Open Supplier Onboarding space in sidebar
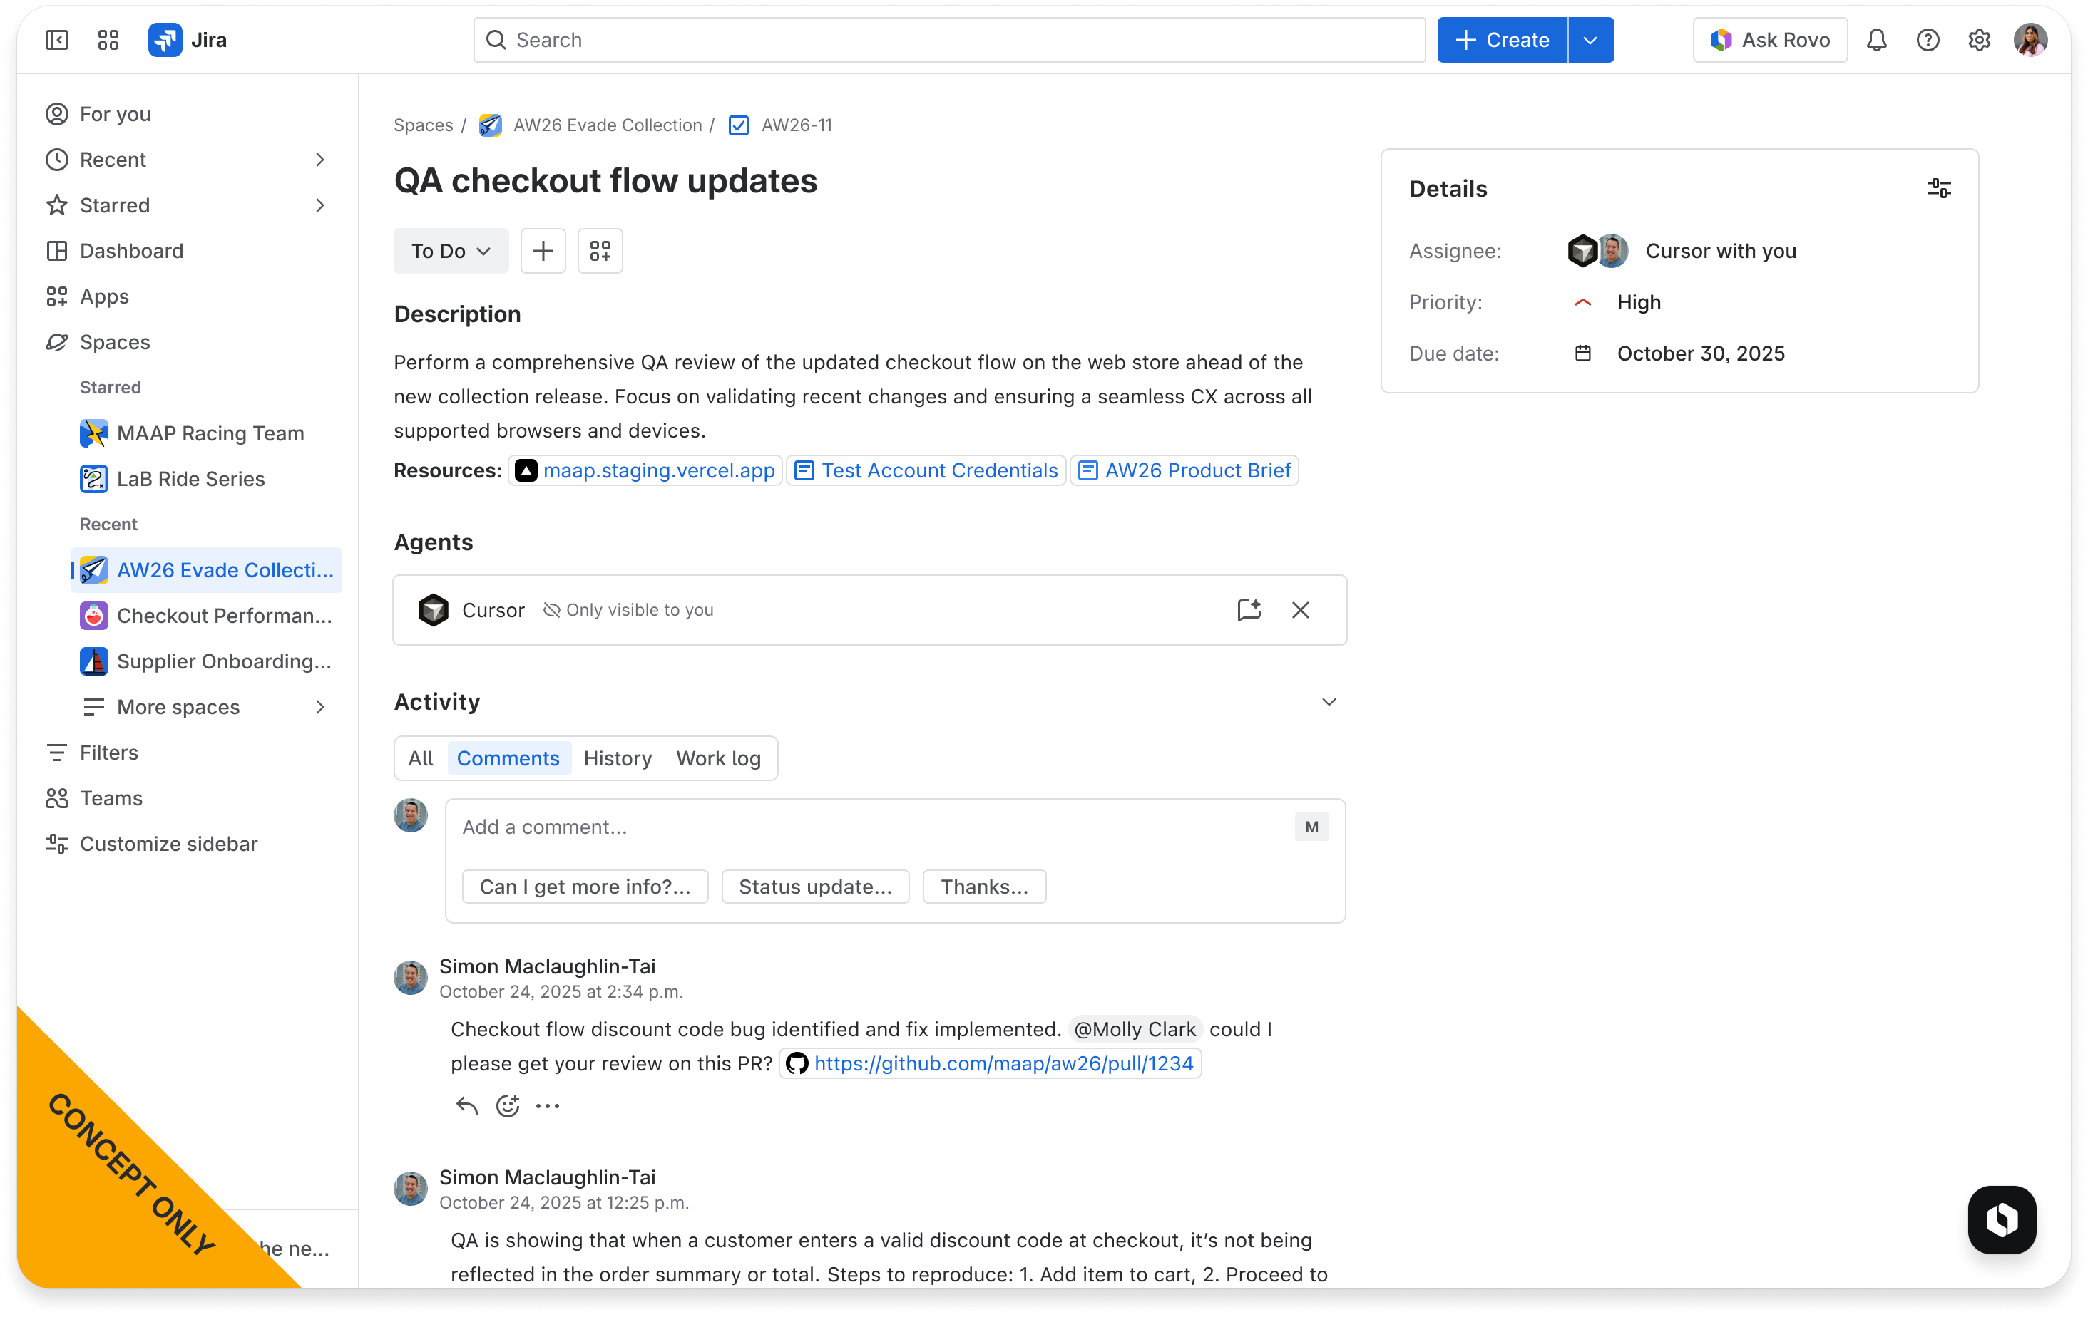The height and width of the screenshot is (1317, 2088). pyautogui.click(x=206, y=662)
